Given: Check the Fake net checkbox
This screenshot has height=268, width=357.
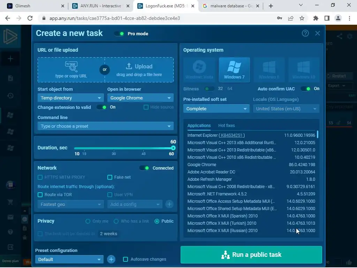Looking at the screenshot, I should pos(110,177).
